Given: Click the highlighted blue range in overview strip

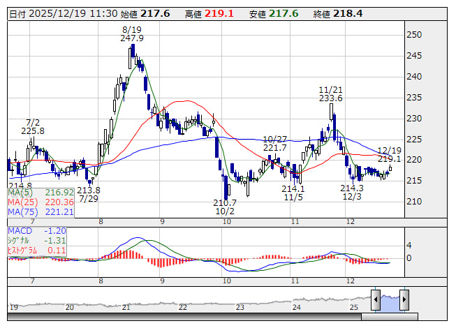Looking at the screenshot, I should tap(390, 300).
